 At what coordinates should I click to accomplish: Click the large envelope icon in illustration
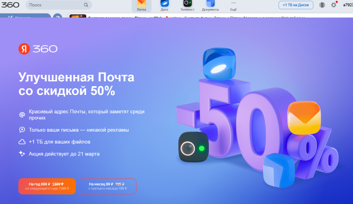[303, 117]
